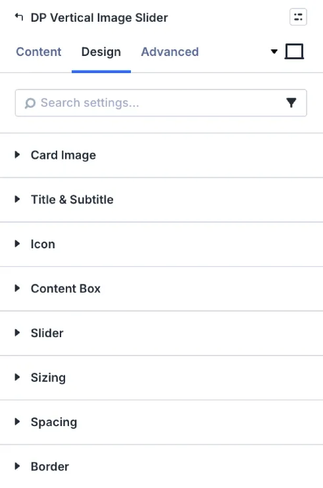Switch to the Content tab
The height and width of the screenshot is (488, 323).
[39, 51]
